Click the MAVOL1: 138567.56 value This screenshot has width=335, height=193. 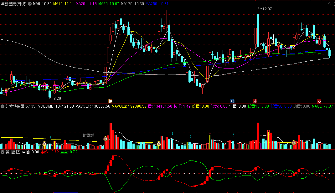coord(93,106)
